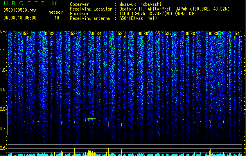Click the ICOM IC-575 receiver text
This screenshot has height=156, width=246.
click(x=157, y=14)
